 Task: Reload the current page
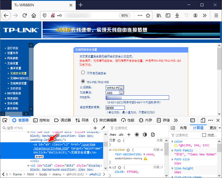coord(25,15)
